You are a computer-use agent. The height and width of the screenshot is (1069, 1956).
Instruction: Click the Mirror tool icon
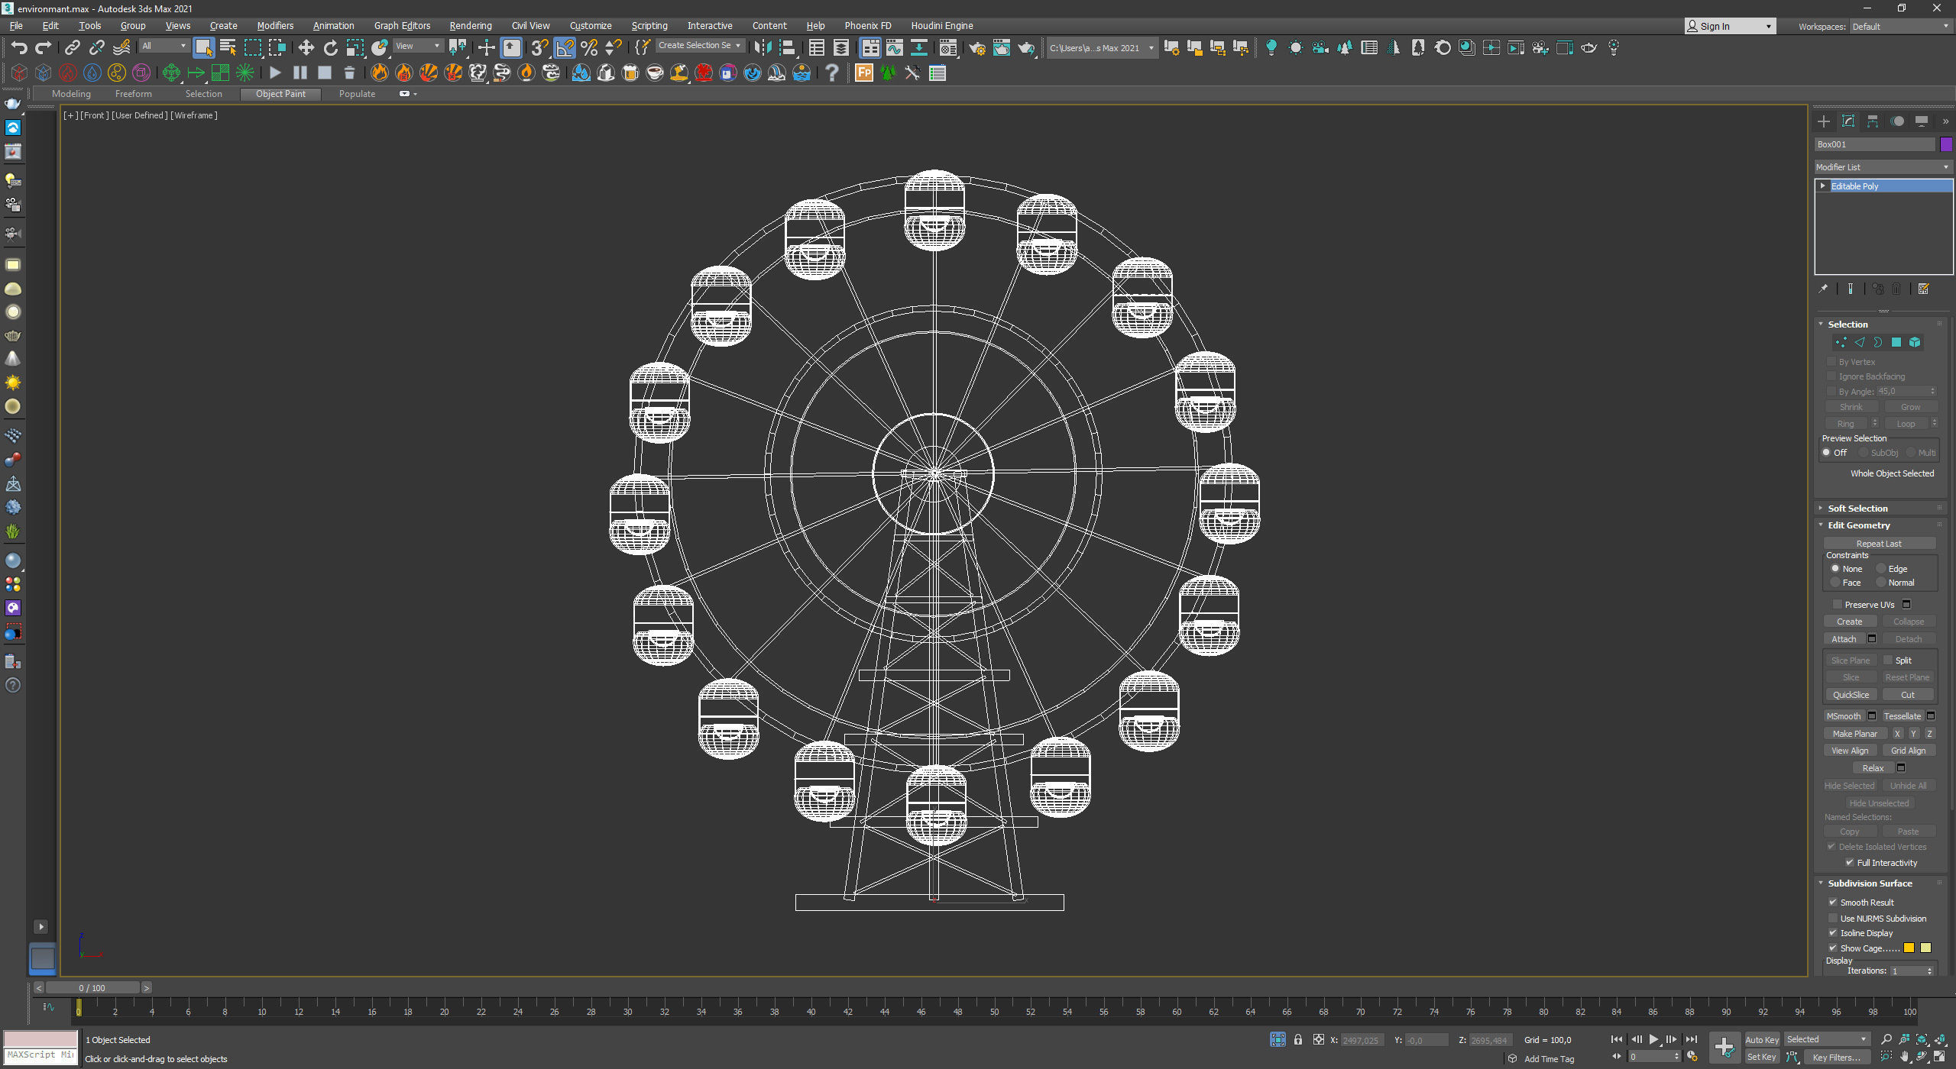pos(762,48)
